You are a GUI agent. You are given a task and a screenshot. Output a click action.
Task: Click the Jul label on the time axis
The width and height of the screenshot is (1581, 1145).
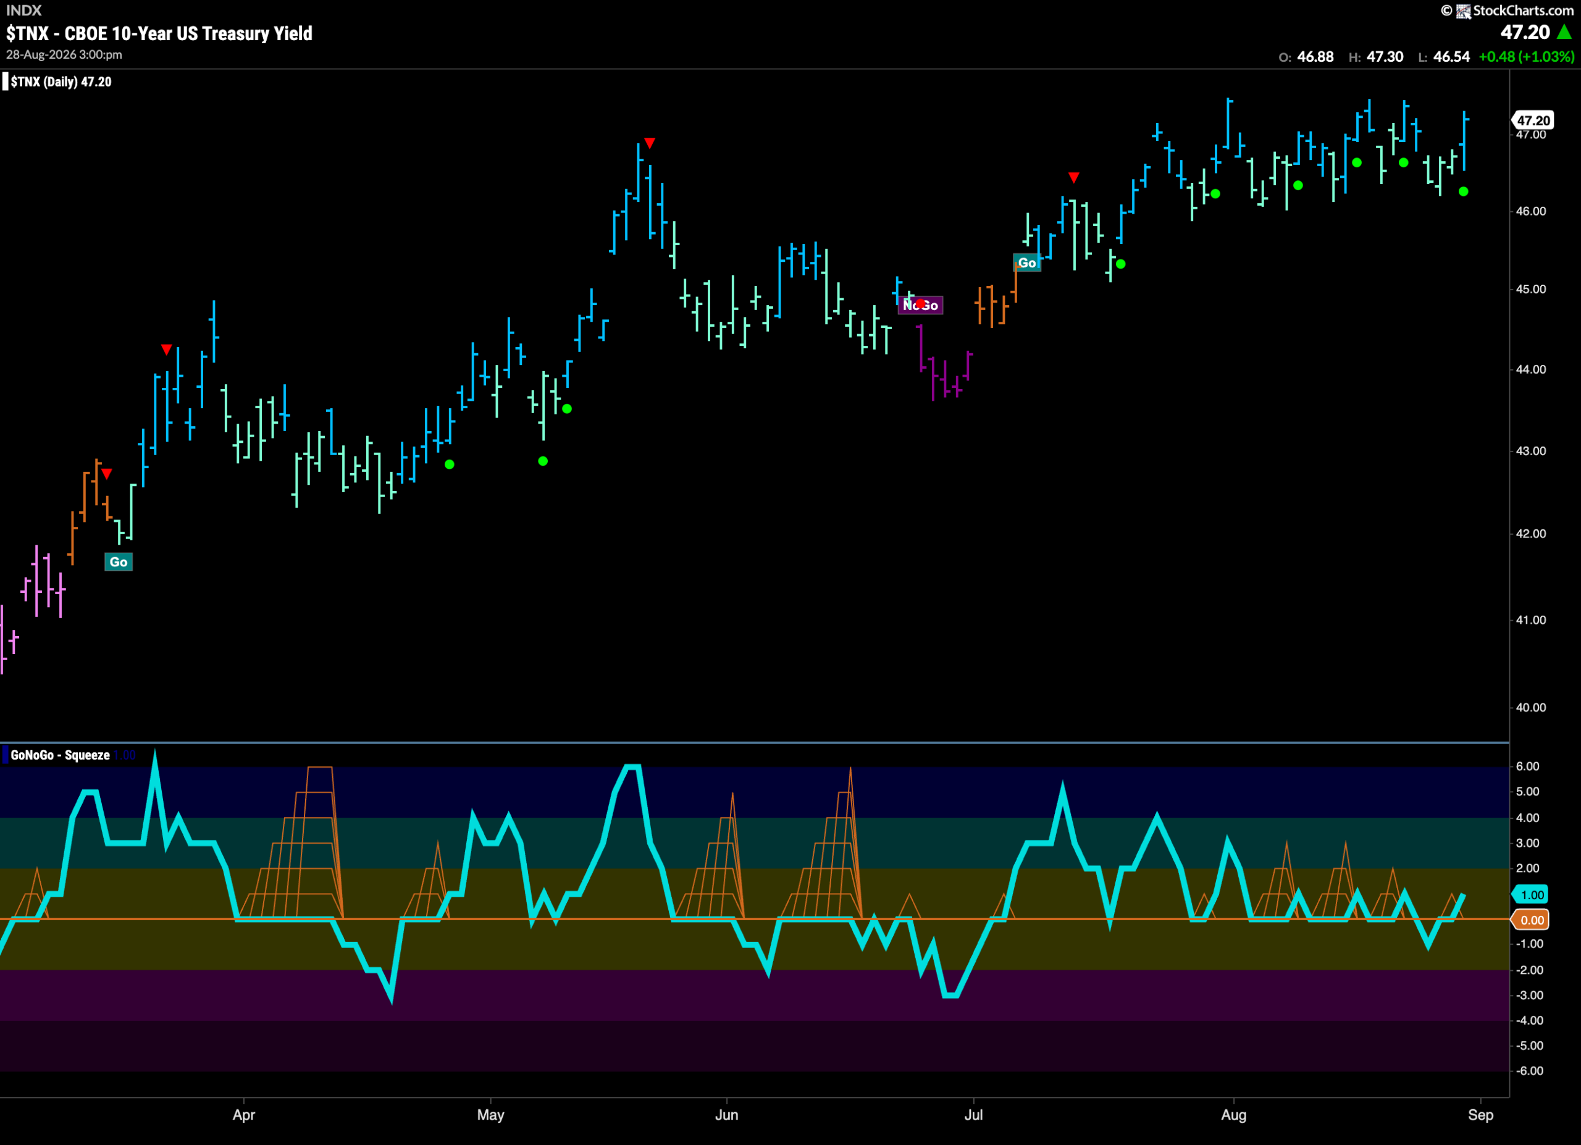[x=974, y=1115]
